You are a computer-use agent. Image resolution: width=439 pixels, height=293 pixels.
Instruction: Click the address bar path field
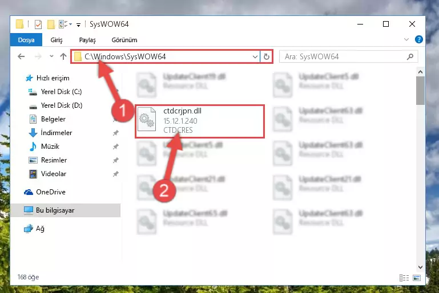click(166, 57)
